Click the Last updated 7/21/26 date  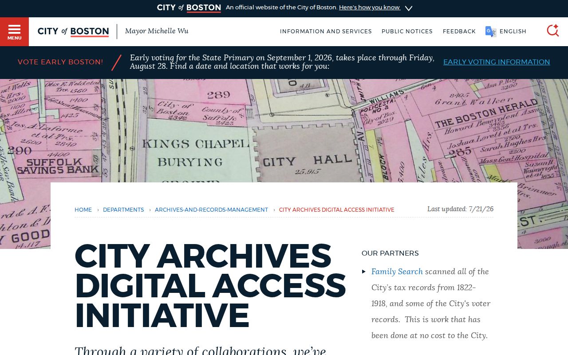460,209
